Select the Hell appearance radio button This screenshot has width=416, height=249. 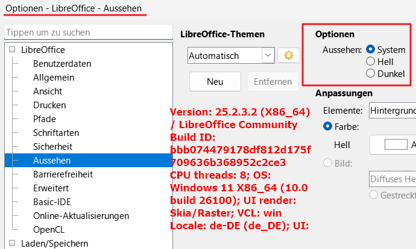pyautogui.click(x=370, y=61)
